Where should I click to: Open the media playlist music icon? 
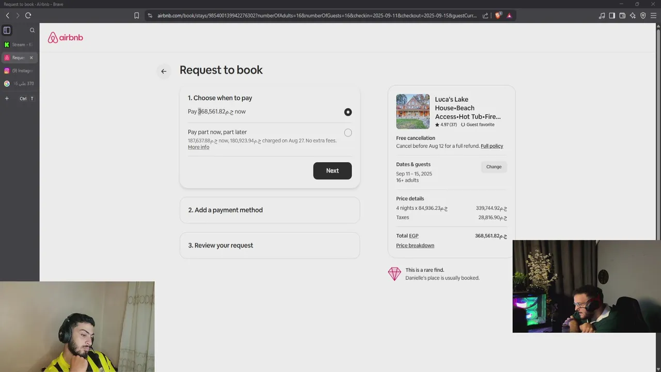click(602, 16)
